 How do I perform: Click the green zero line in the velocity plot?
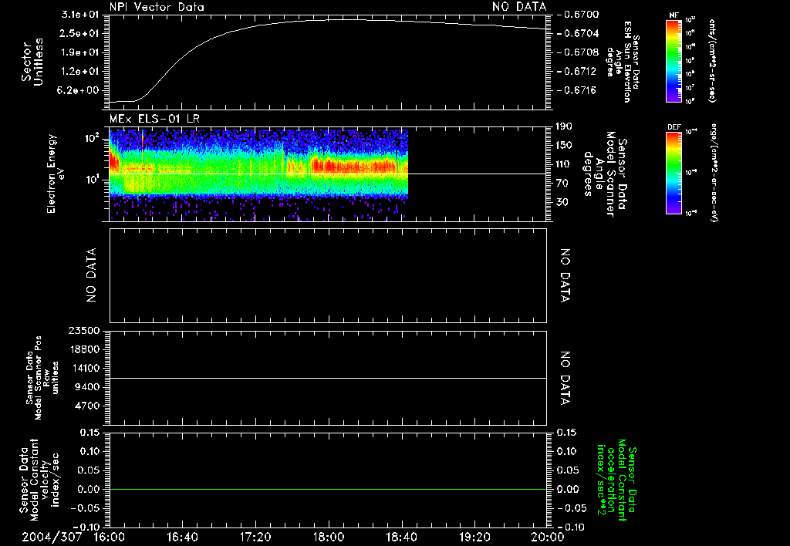(x=328, y=489)
